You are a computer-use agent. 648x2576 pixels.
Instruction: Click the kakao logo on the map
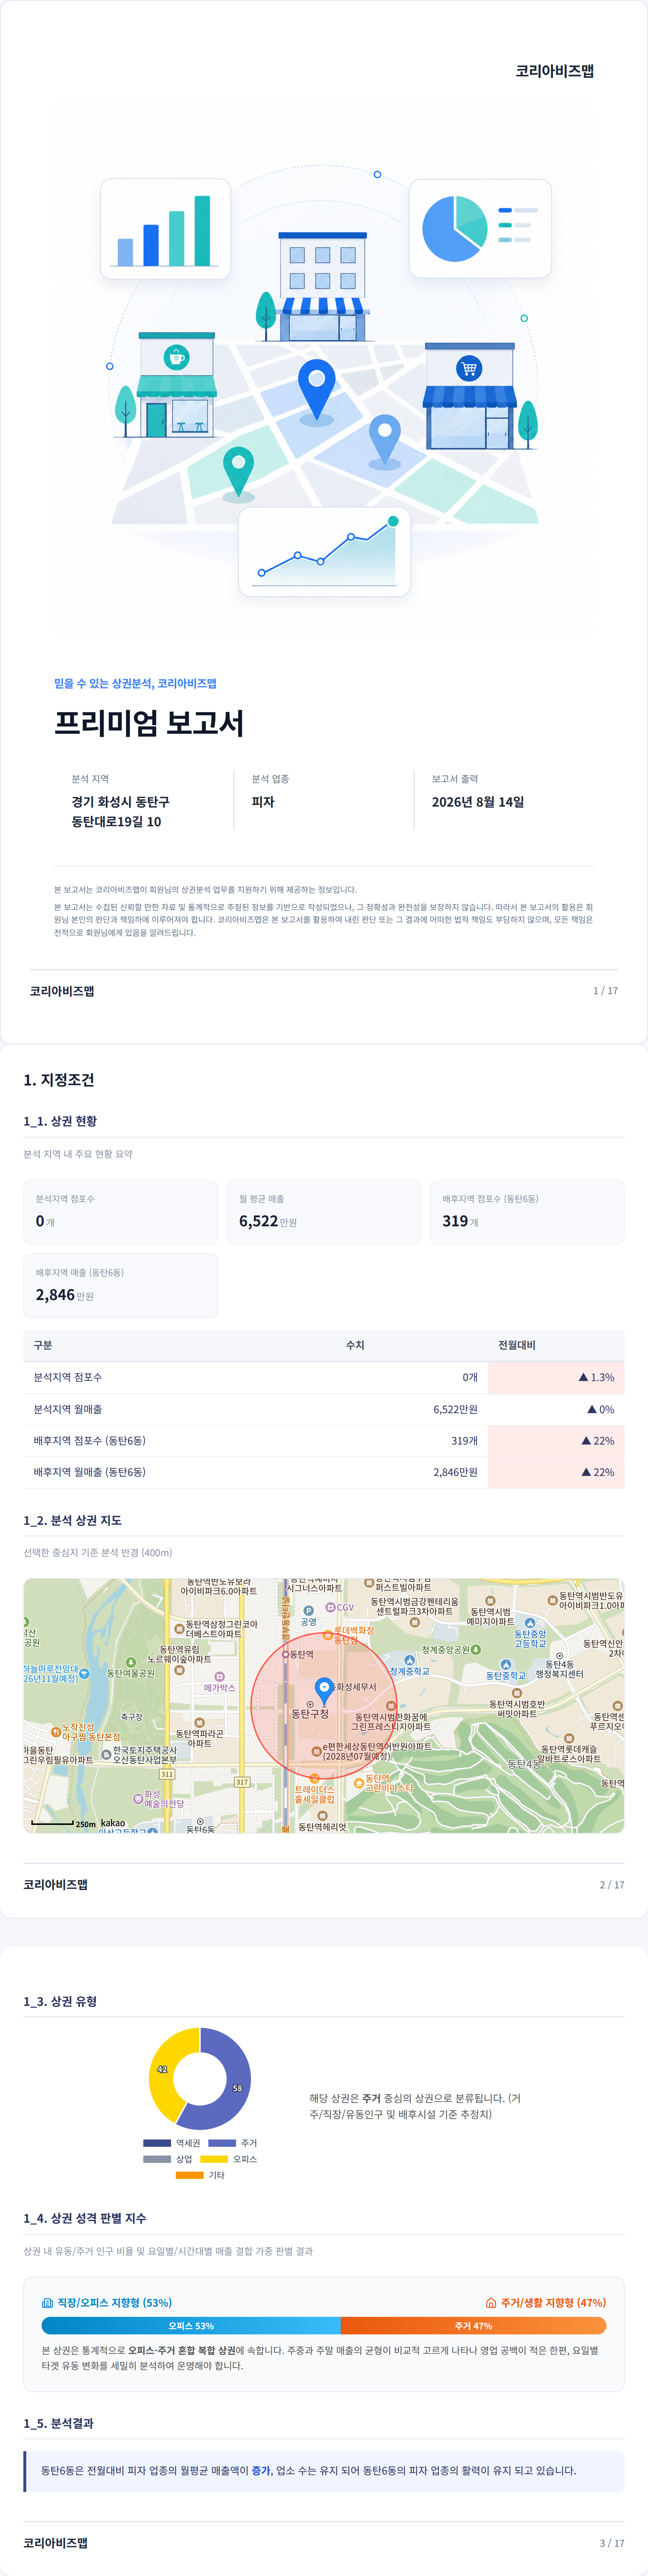coord(113,1823)
